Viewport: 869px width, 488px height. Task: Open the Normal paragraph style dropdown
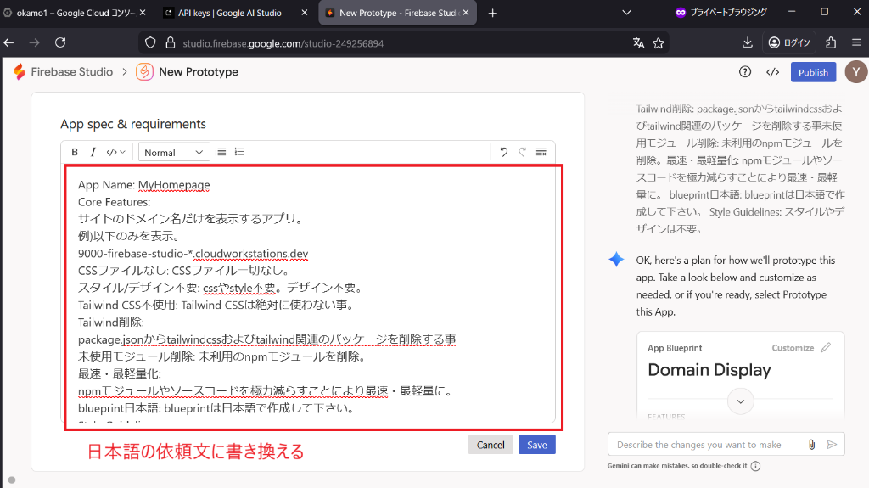pyautogui.click(x=173, y=153)
